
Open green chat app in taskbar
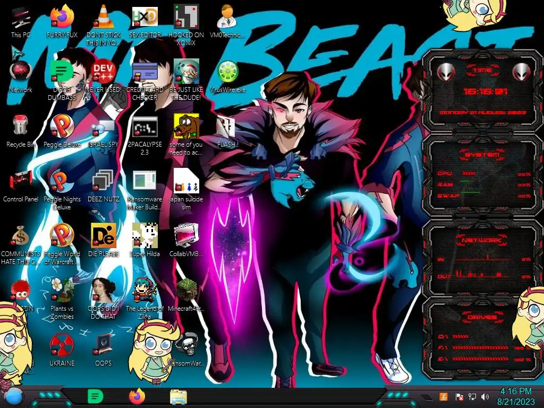pyautogui.click(x=95, y=396)
